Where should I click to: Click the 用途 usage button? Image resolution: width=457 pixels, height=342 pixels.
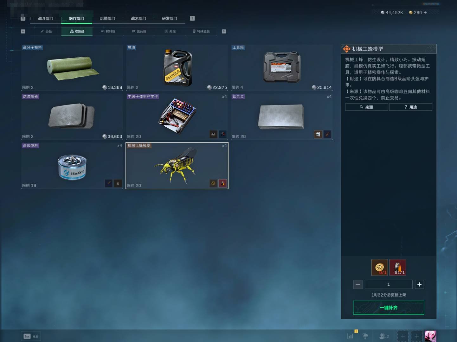(x=411, y=107)
